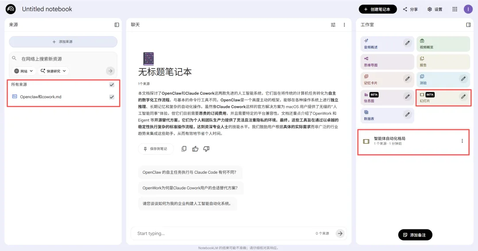Screen dimensions: 478x251
Task: Edit flashcards settings with pencil icon
Action: tap(407, 79)
